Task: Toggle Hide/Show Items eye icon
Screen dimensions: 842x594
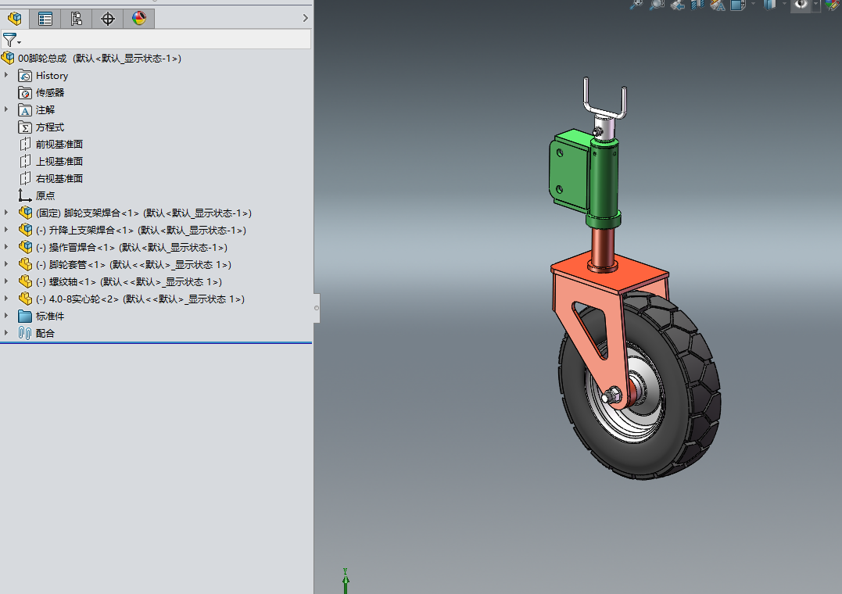Action: (x=801, y=5)
